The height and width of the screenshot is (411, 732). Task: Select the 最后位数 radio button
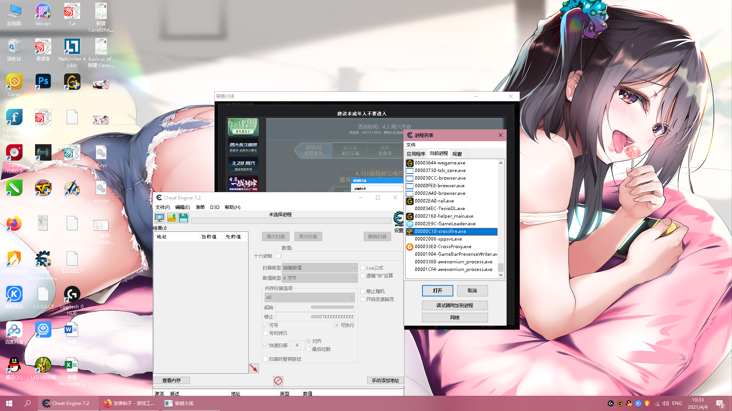(309, 349)
